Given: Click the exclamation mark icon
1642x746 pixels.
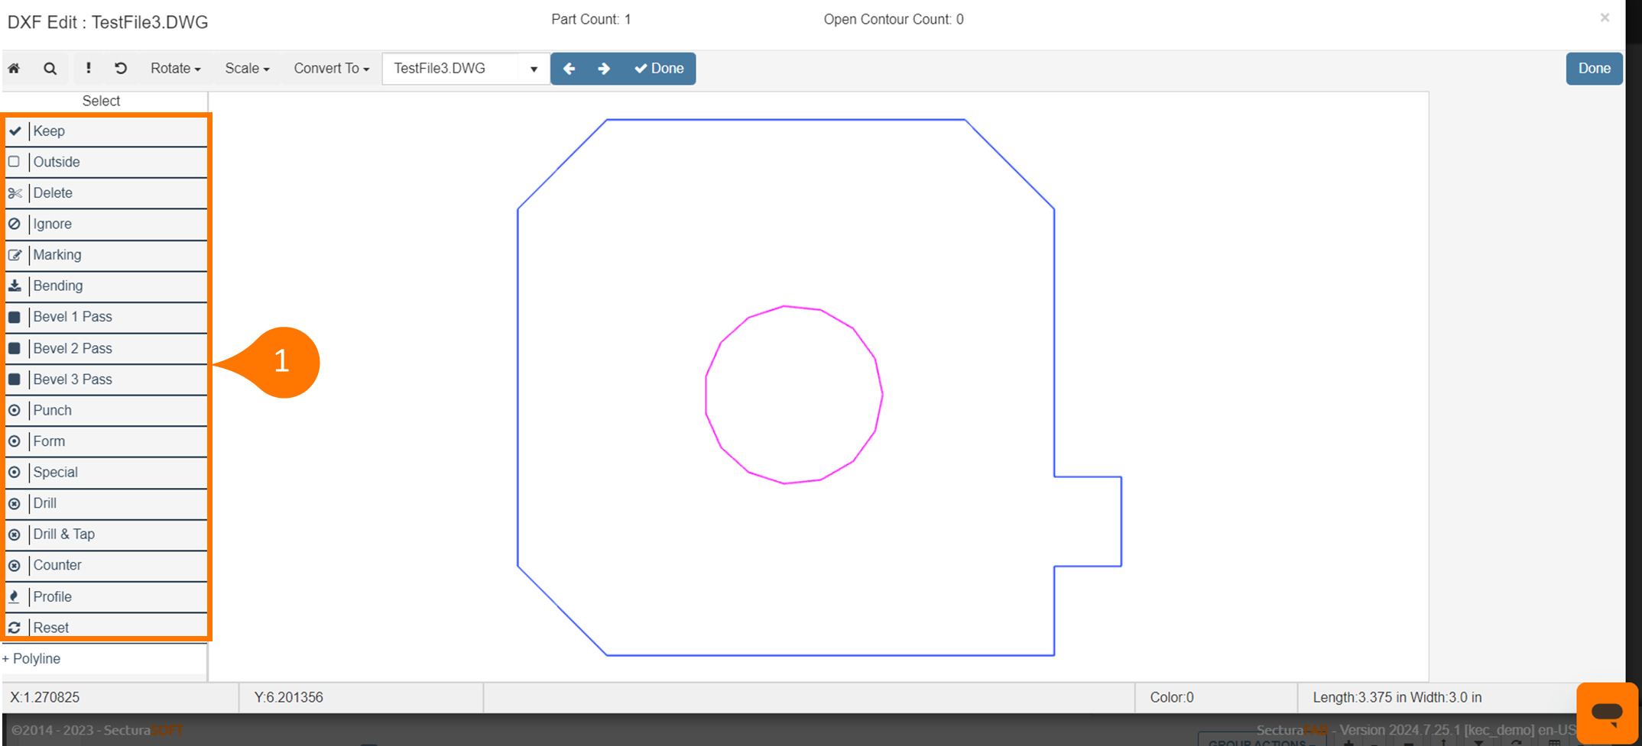Looking at the screenshot, I should pos(89,69).
